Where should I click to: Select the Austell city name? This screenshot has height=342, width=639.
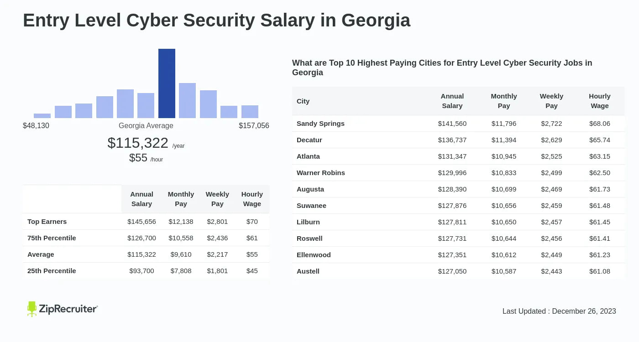point(308,271)
